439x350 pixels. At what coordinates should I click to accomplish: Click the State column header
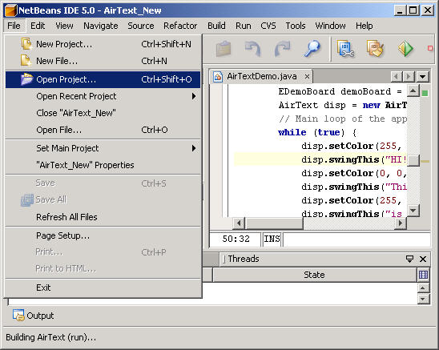[314, 275]
